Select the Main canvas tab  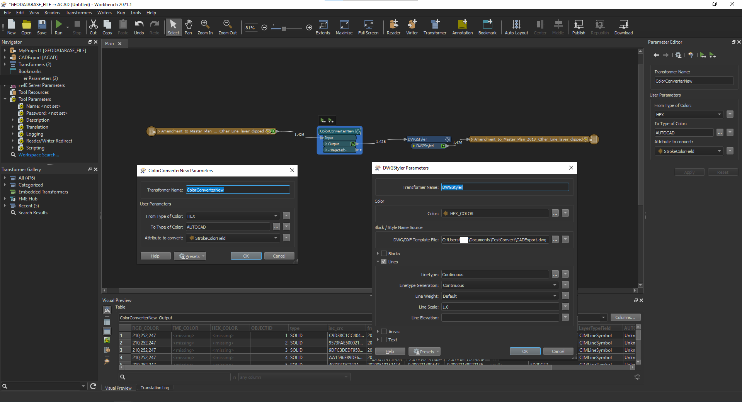pos(110,44)
